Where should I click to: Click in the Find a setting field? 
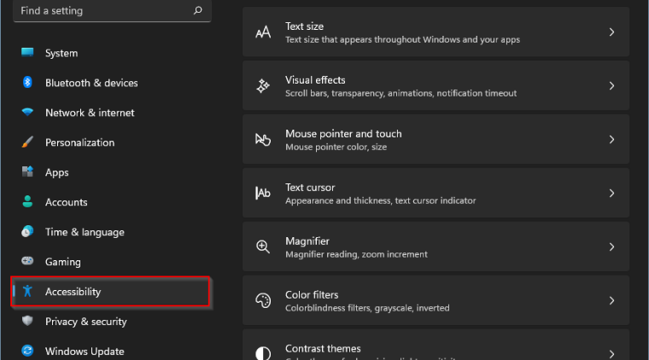(112, 11)
